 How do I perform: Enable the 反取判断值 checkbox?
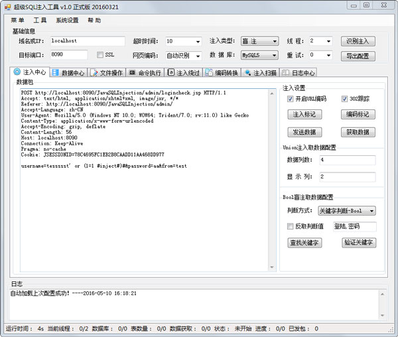[x=291, y=226]
